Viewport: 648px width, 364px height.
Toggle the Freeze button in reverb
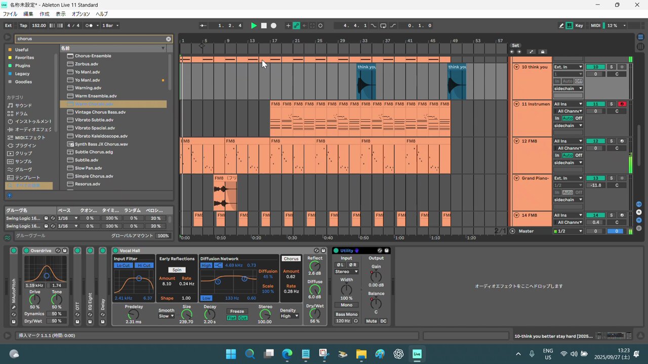(237, 311)
